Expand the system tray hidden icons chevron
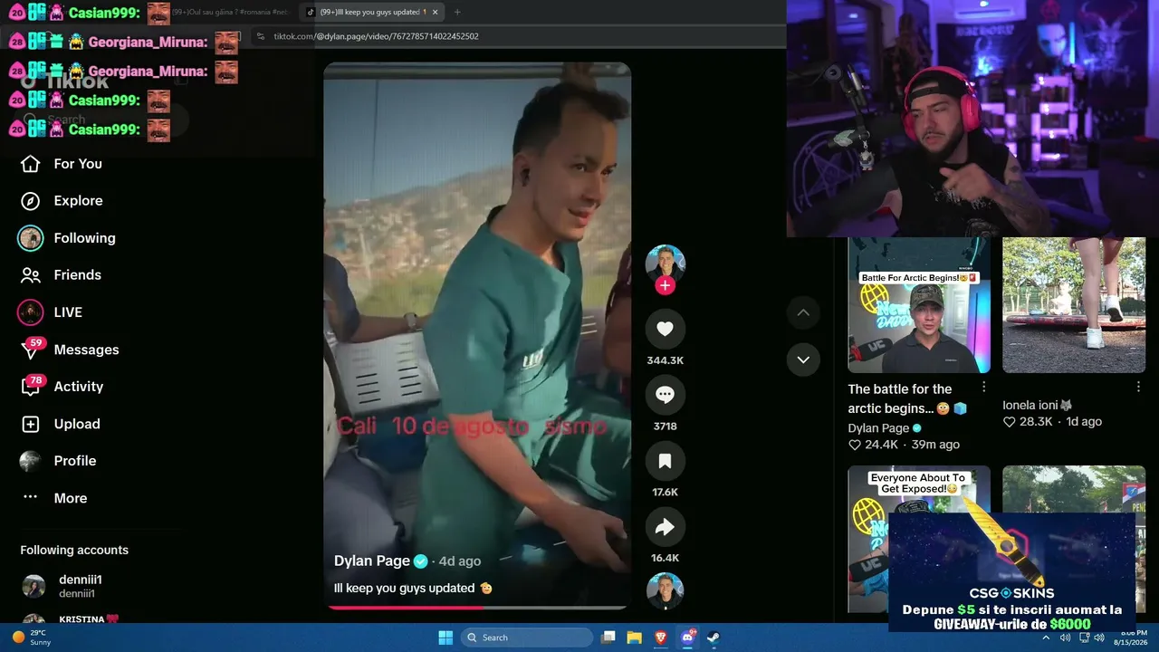Image resolution: width=1159 pixels, height=652 pixels. (1046, 638)
